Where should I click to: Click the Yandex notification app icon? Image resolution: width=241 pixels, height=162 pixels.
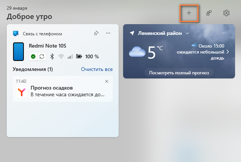[x=22, y=91]
